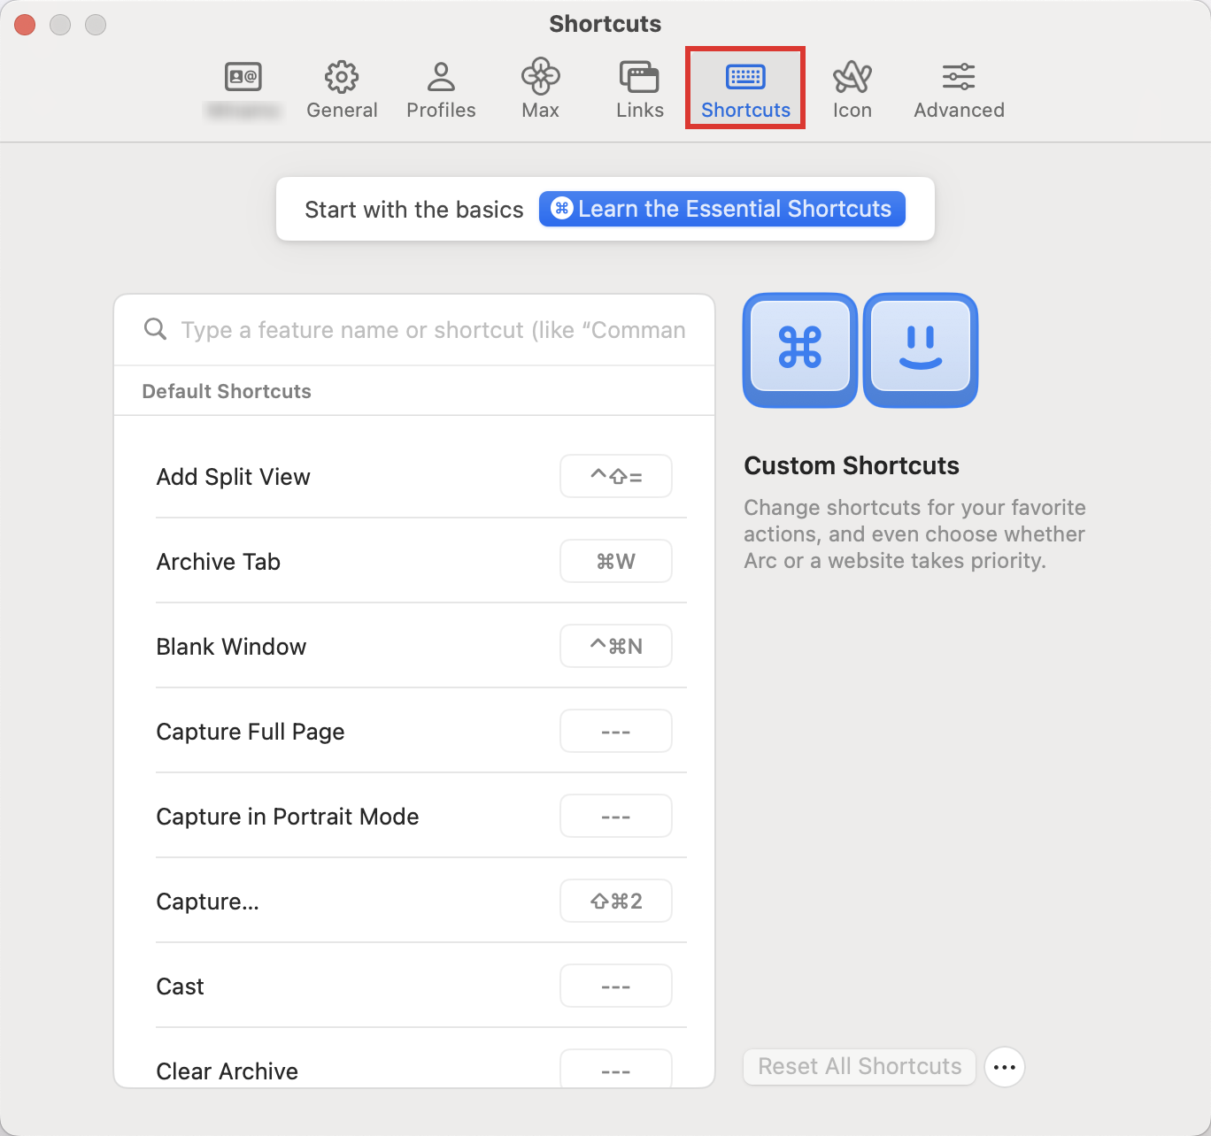This screenshot has height=1136, width=1211.
Task: Click the disabled Reset All Shortcuts button
Action: (x=859, y=1066)
